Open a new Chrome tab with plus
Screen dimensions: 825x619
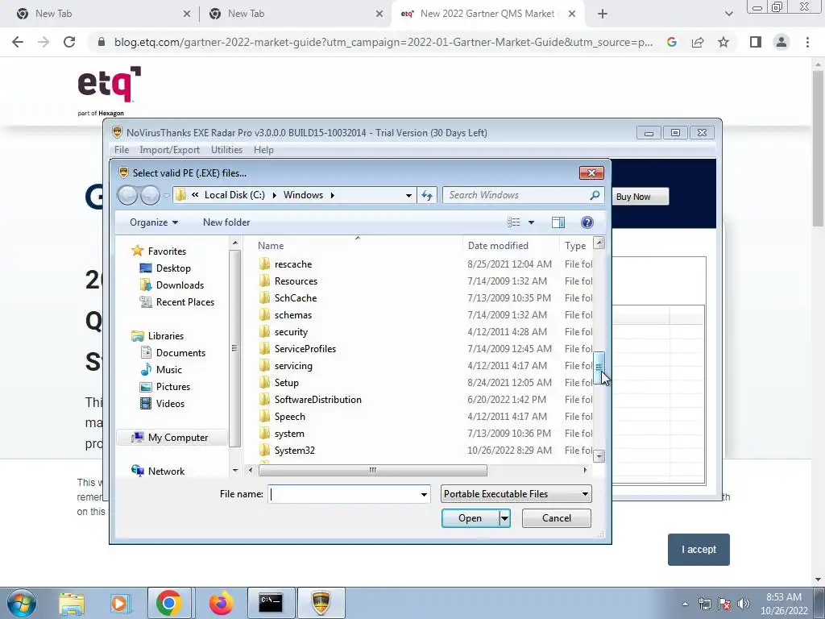pyautogui.click(x=603, y=15)
